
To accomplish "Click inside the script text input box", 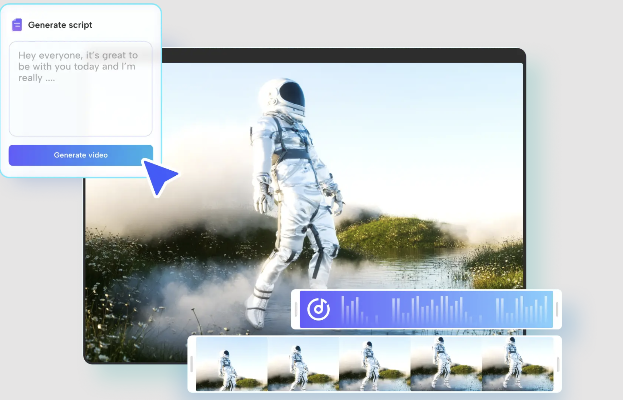I will (81, 94).
